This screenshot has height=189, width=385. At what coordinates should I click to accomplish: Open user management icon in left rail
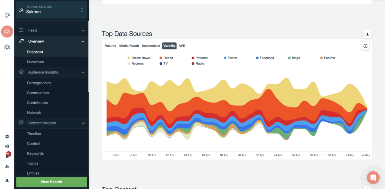point(7,166)
